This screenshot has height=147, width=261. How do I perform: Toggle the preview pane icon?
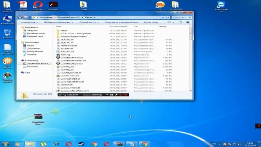(x=180, y=22)
